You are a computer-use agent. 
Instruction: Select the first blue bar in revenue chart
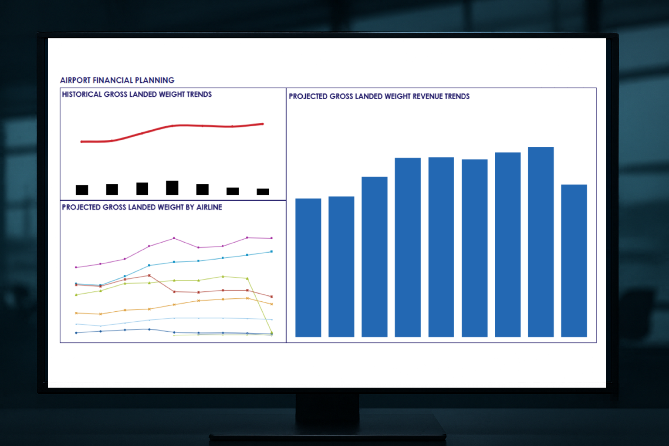pos(308,267)
